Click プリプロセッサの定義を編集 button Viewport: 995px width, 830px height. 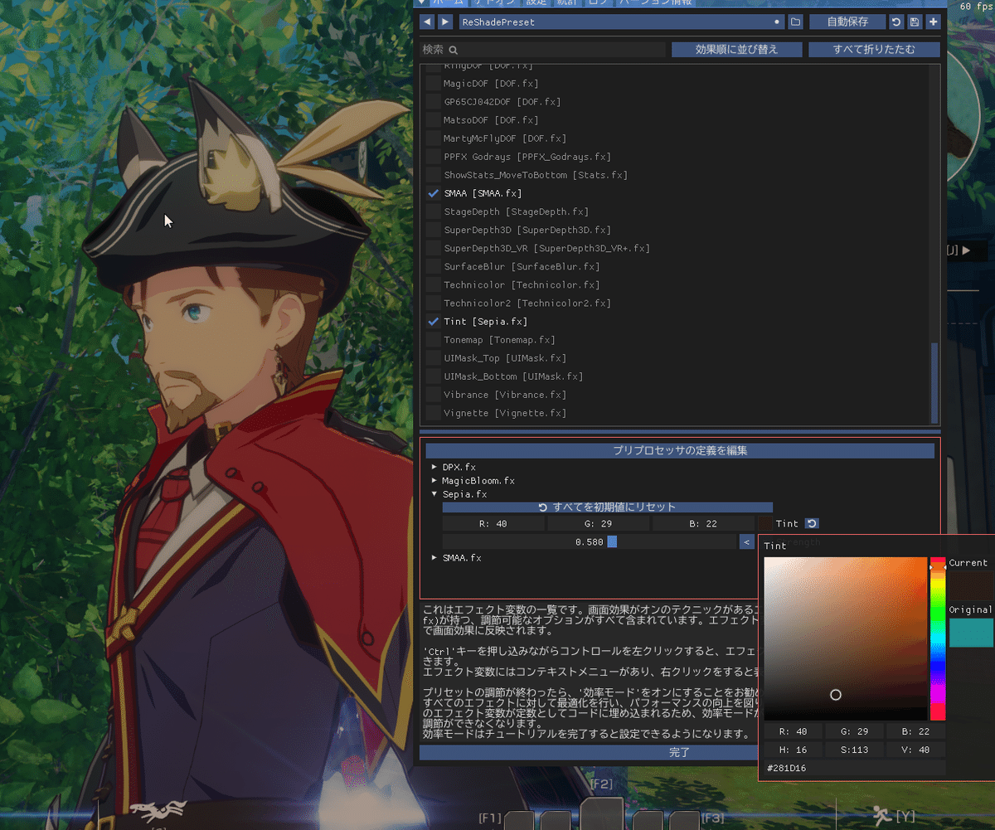pyautogui.click(x=680, y=451)
